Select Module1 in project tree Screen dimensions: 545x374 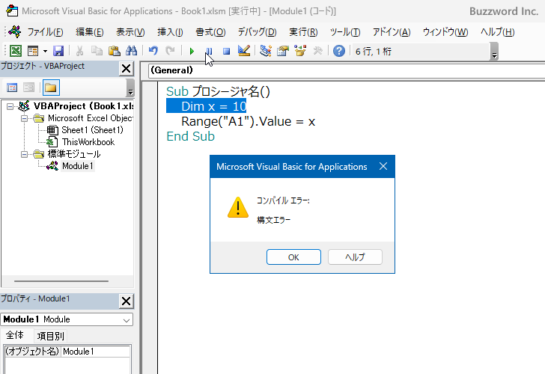click(78, 166)
